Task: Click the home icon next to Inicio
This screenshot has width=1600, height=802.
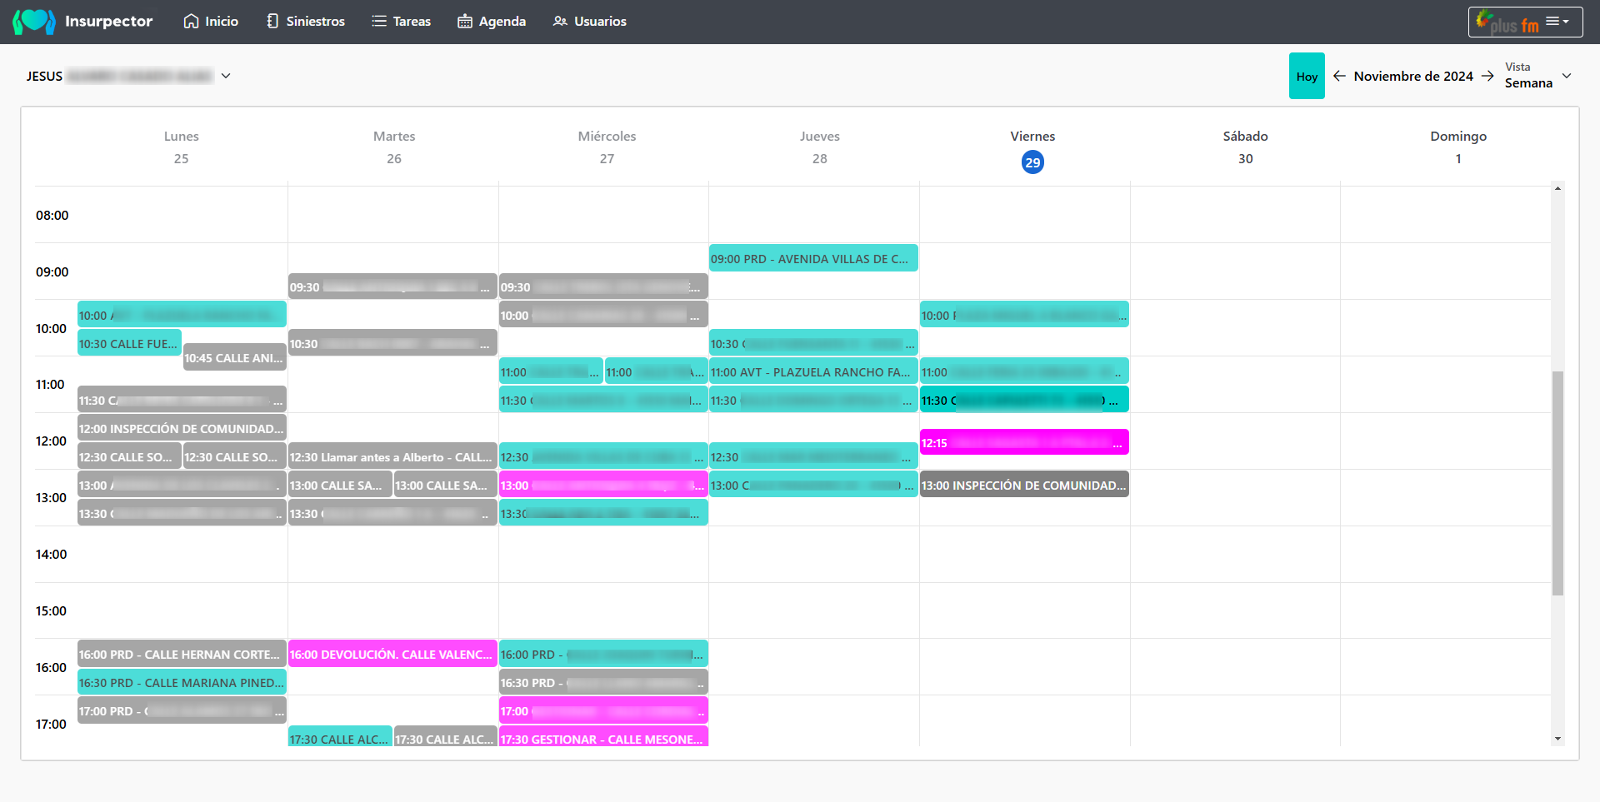Action: pos(191,21)
